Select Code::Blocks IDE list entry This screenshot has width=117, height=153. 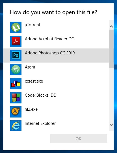(x=56, y=98)
